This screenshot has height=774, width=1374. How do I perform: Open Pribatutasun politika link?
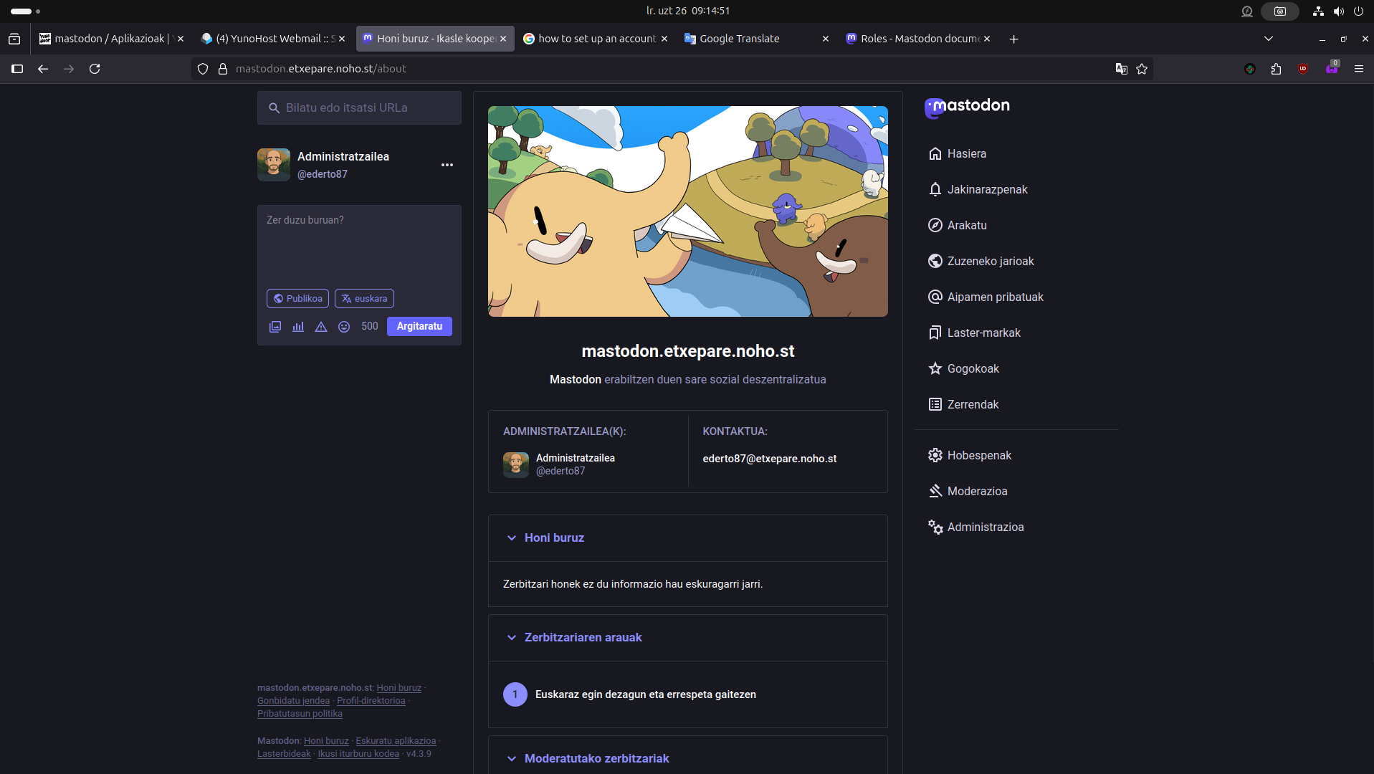click(x=300, y=714)
